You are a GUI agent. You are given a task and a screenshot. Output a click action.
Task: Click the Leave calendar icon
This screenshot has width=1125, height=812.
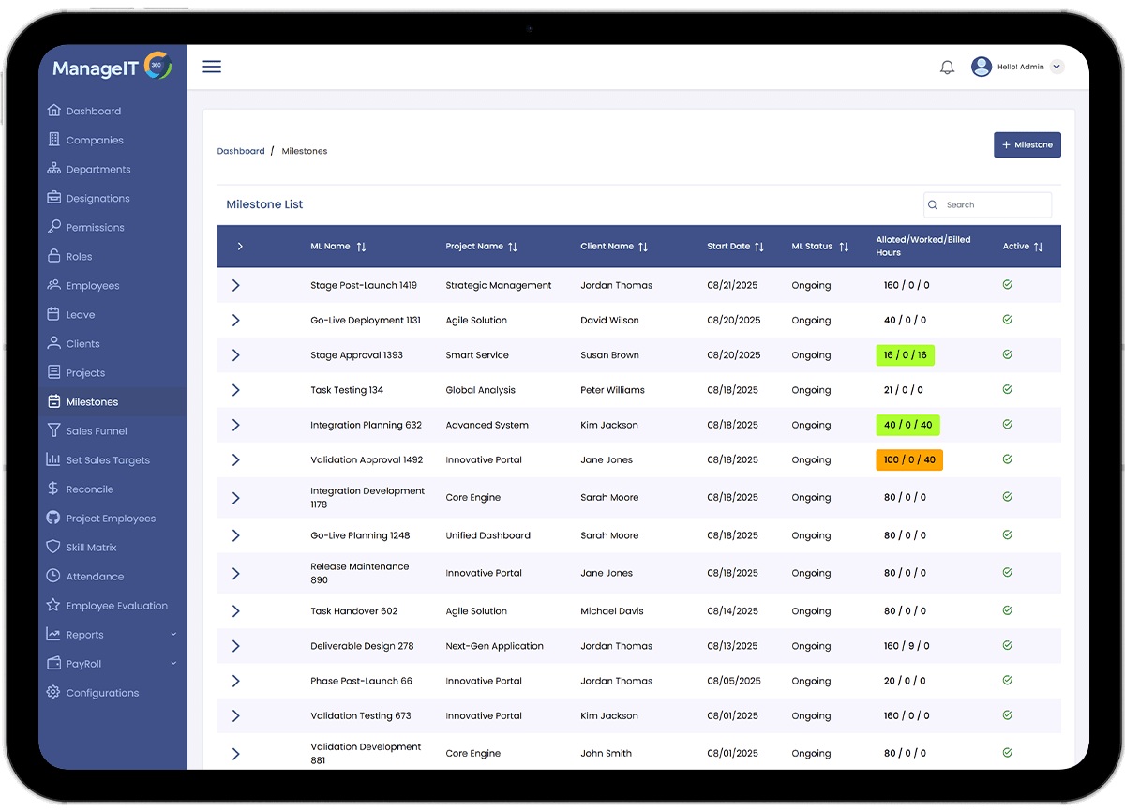pos(54,314)
